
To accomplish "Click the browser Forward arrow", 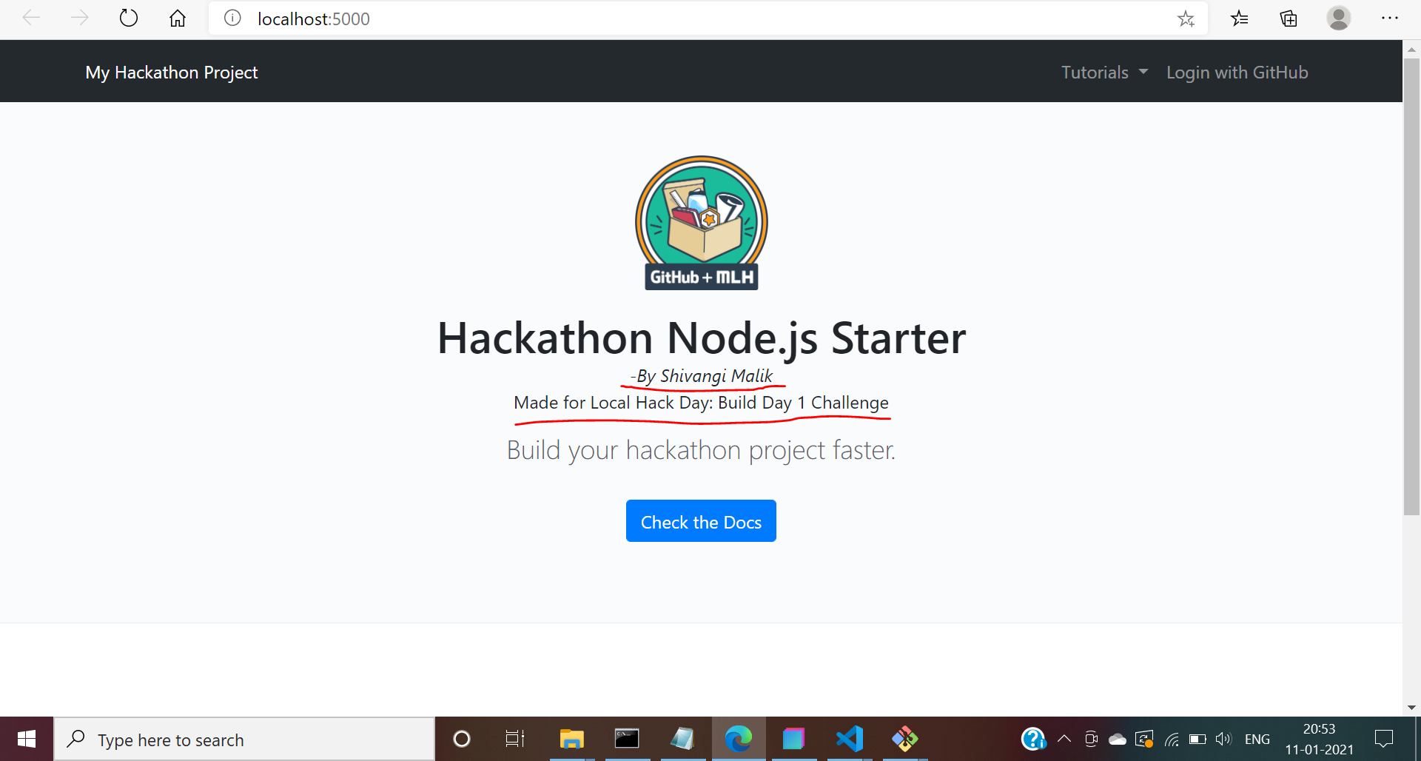I will (79, 19).
